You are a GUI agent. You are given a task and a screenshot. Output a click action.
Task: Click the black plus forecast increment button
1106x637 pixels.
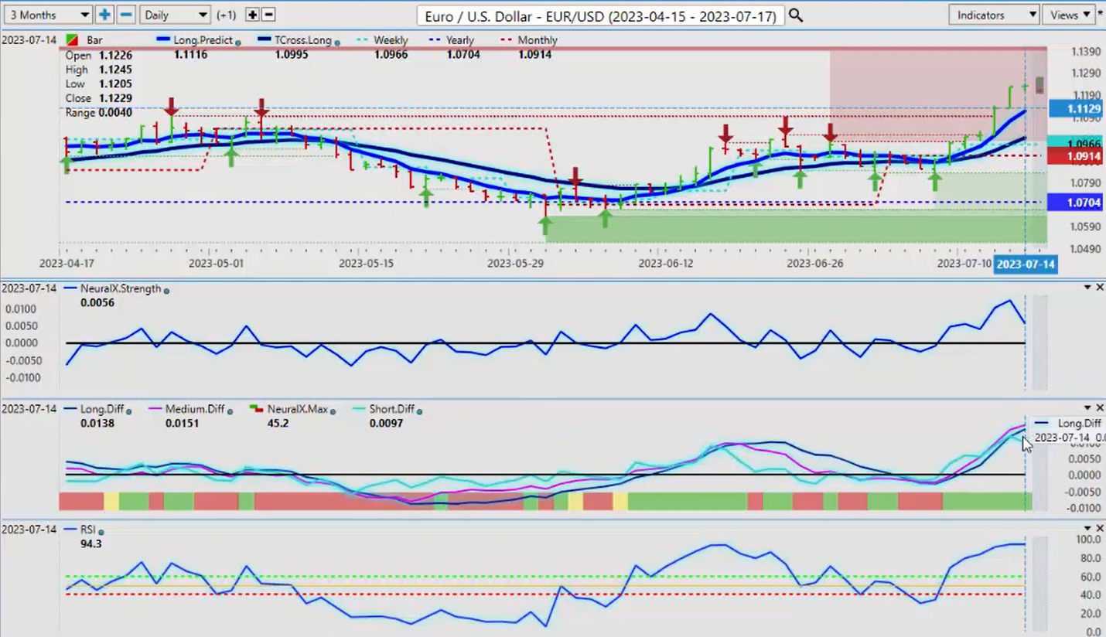point(252,15)
